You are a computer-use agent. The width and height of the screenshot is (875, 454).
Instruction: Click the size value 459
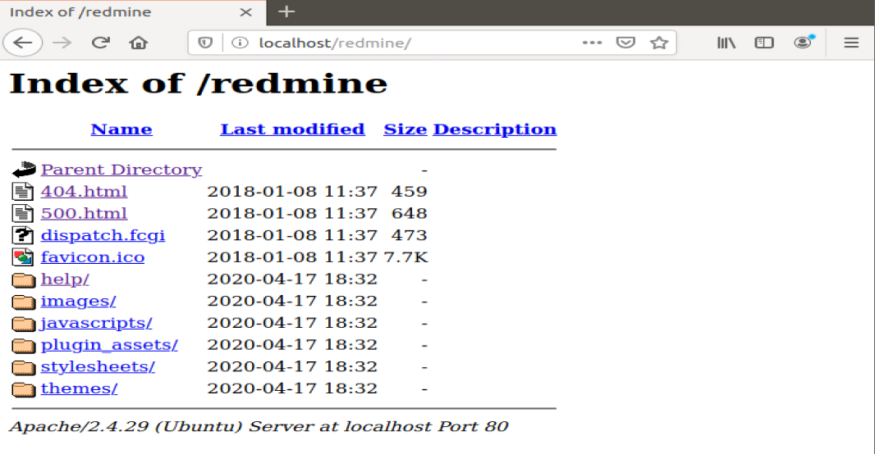pos(409,192)
